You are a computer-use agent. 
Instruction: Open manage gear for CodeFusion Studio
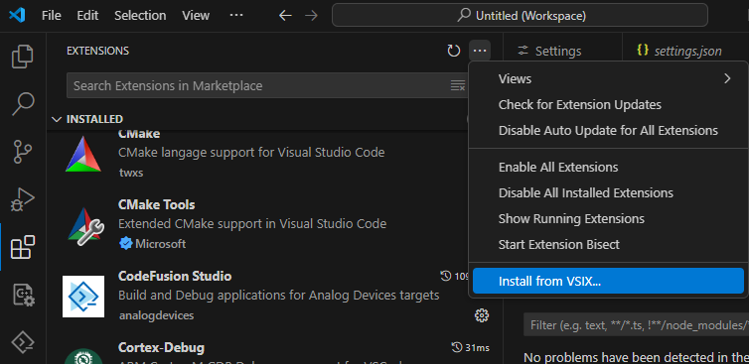482,315
